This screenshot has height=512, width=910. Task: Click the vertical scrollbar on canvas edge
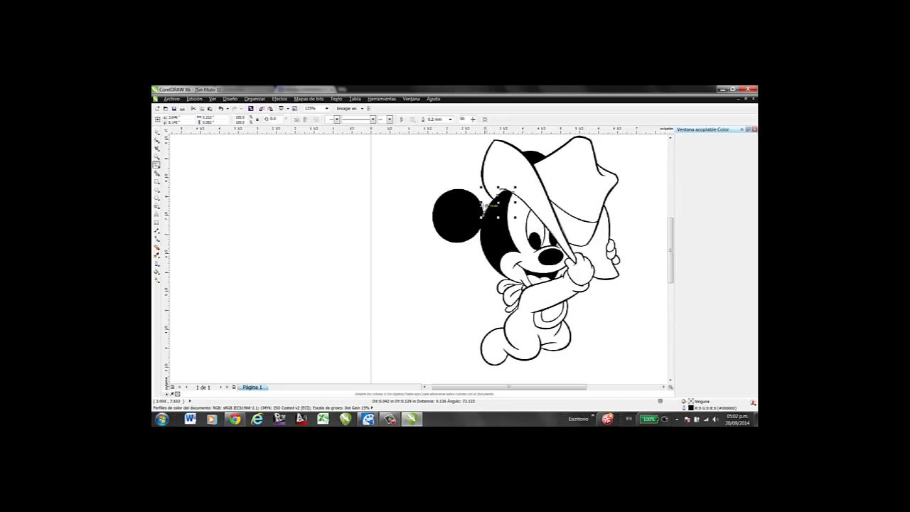tap(670, 250)
